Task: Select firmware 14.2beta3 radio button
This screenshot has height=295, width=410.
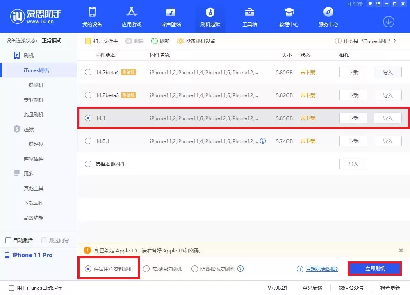Action: (88, 95)
